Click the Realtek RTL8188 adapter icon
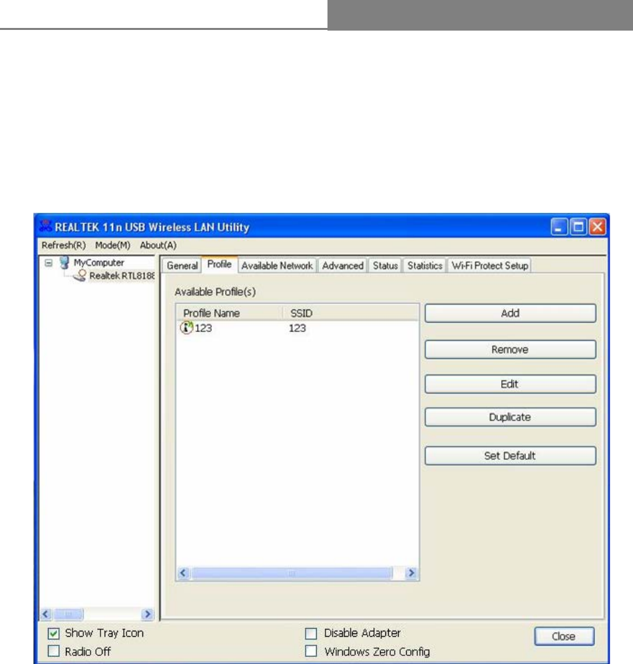633x664 pixels. click(80, 275)
